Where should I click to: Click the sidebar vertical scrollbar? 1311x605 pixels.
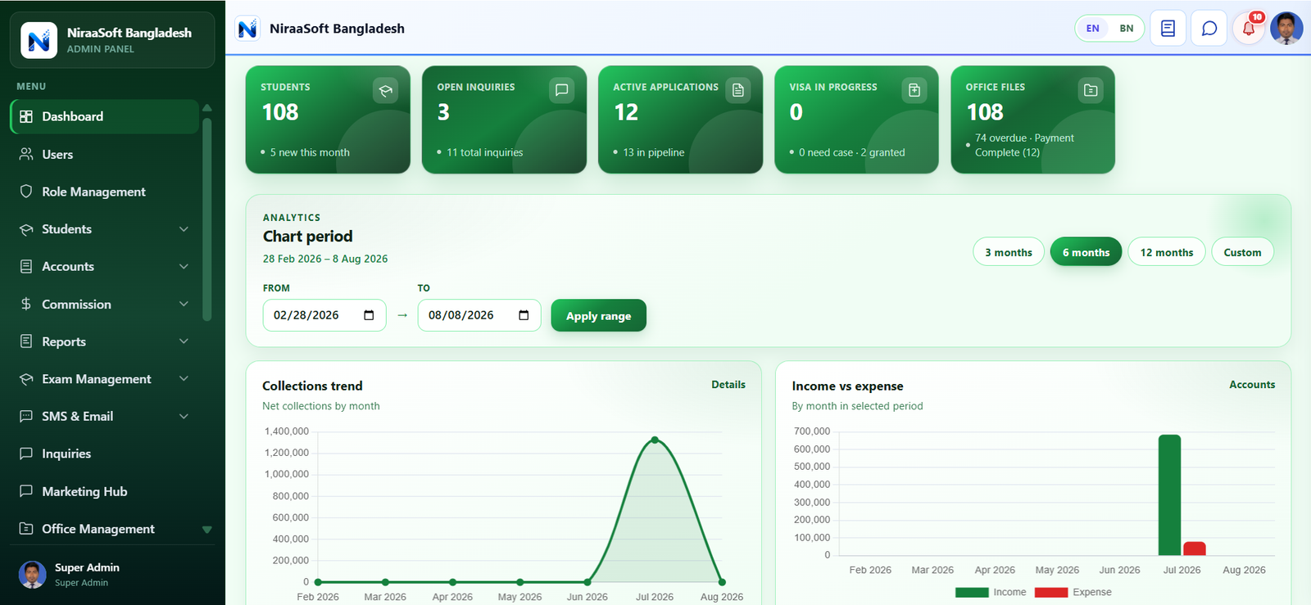207,219
